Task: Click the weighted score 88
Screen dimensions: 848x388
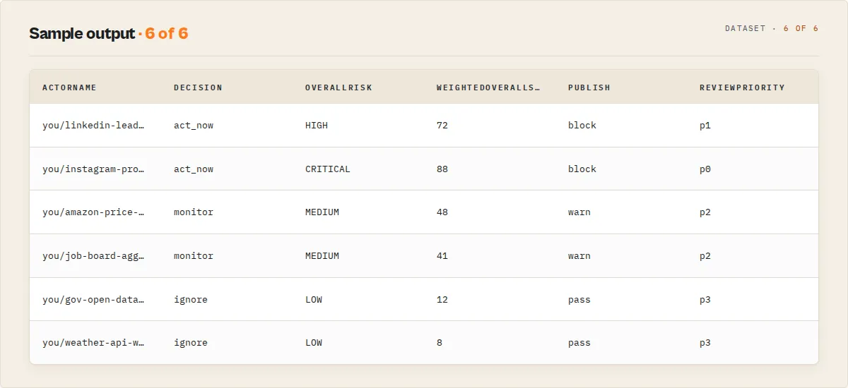Action: 442,169
